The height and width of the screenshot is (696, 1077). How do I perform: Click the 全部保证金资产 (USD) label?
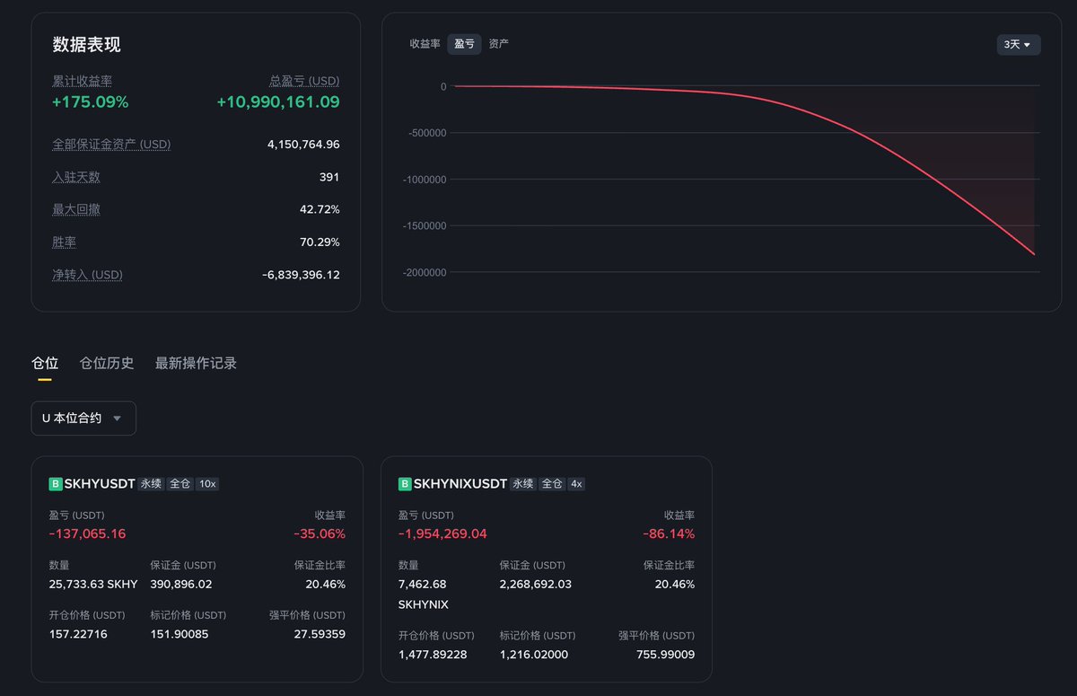(111, 145)
